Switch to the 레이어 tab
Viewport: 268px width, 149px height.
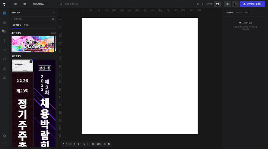coord(239,13)
